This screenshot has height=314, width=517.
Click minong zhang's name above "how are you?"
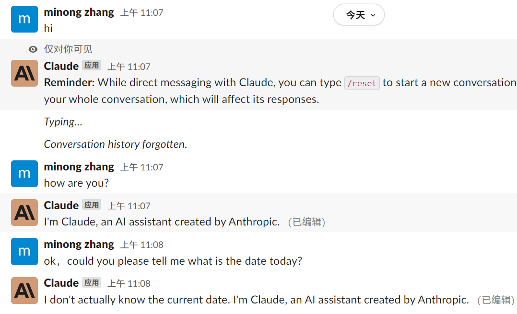click(79, 167)
